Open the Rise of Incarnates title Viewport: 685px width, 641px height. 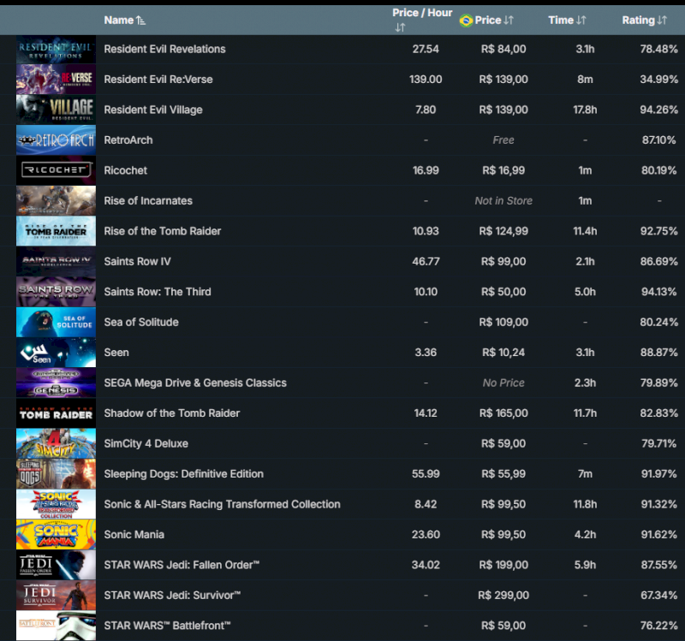(x=148, y=201)
